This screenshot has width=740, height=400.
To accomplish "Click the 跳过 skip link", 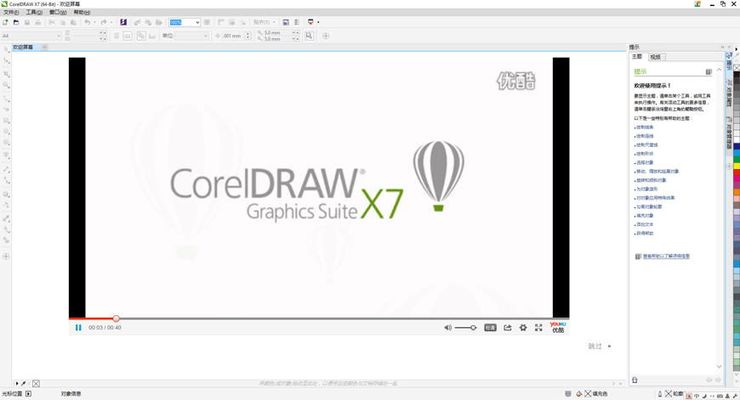I will [x=595, y=346].
